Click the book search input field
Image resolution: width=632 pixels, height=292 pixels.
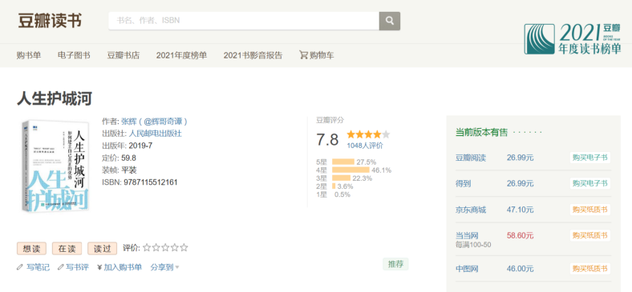[x=244, y=21]
